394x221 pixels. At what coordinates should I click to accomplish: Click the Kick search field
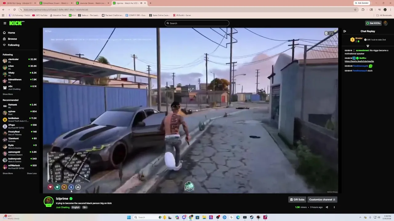point(197,23)
